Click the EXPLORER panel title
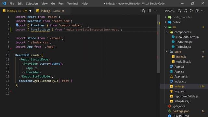 pos(170,11)
